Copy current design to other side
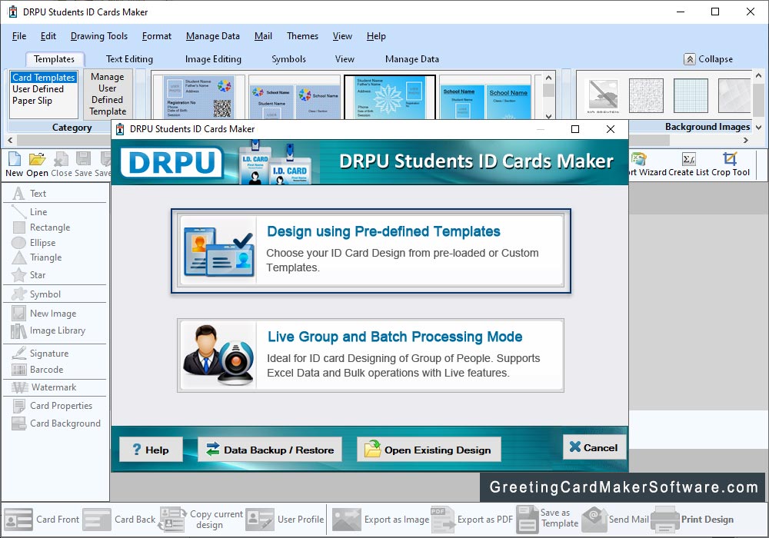769x538 pixels. (201, 520)
